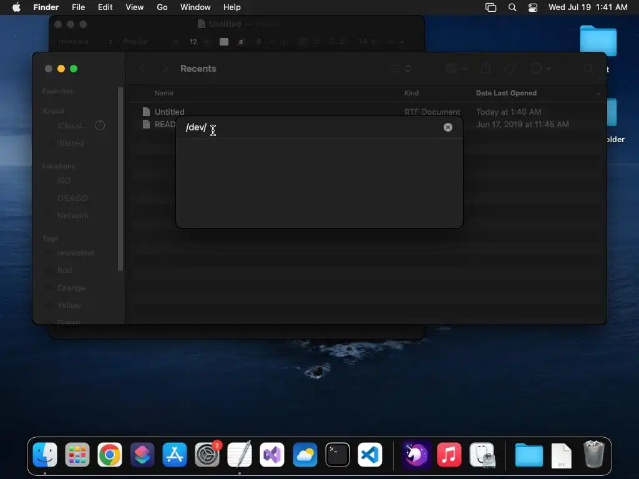Open the Go menu
Viewport: 639px width, 479px height.
point(162,7)
